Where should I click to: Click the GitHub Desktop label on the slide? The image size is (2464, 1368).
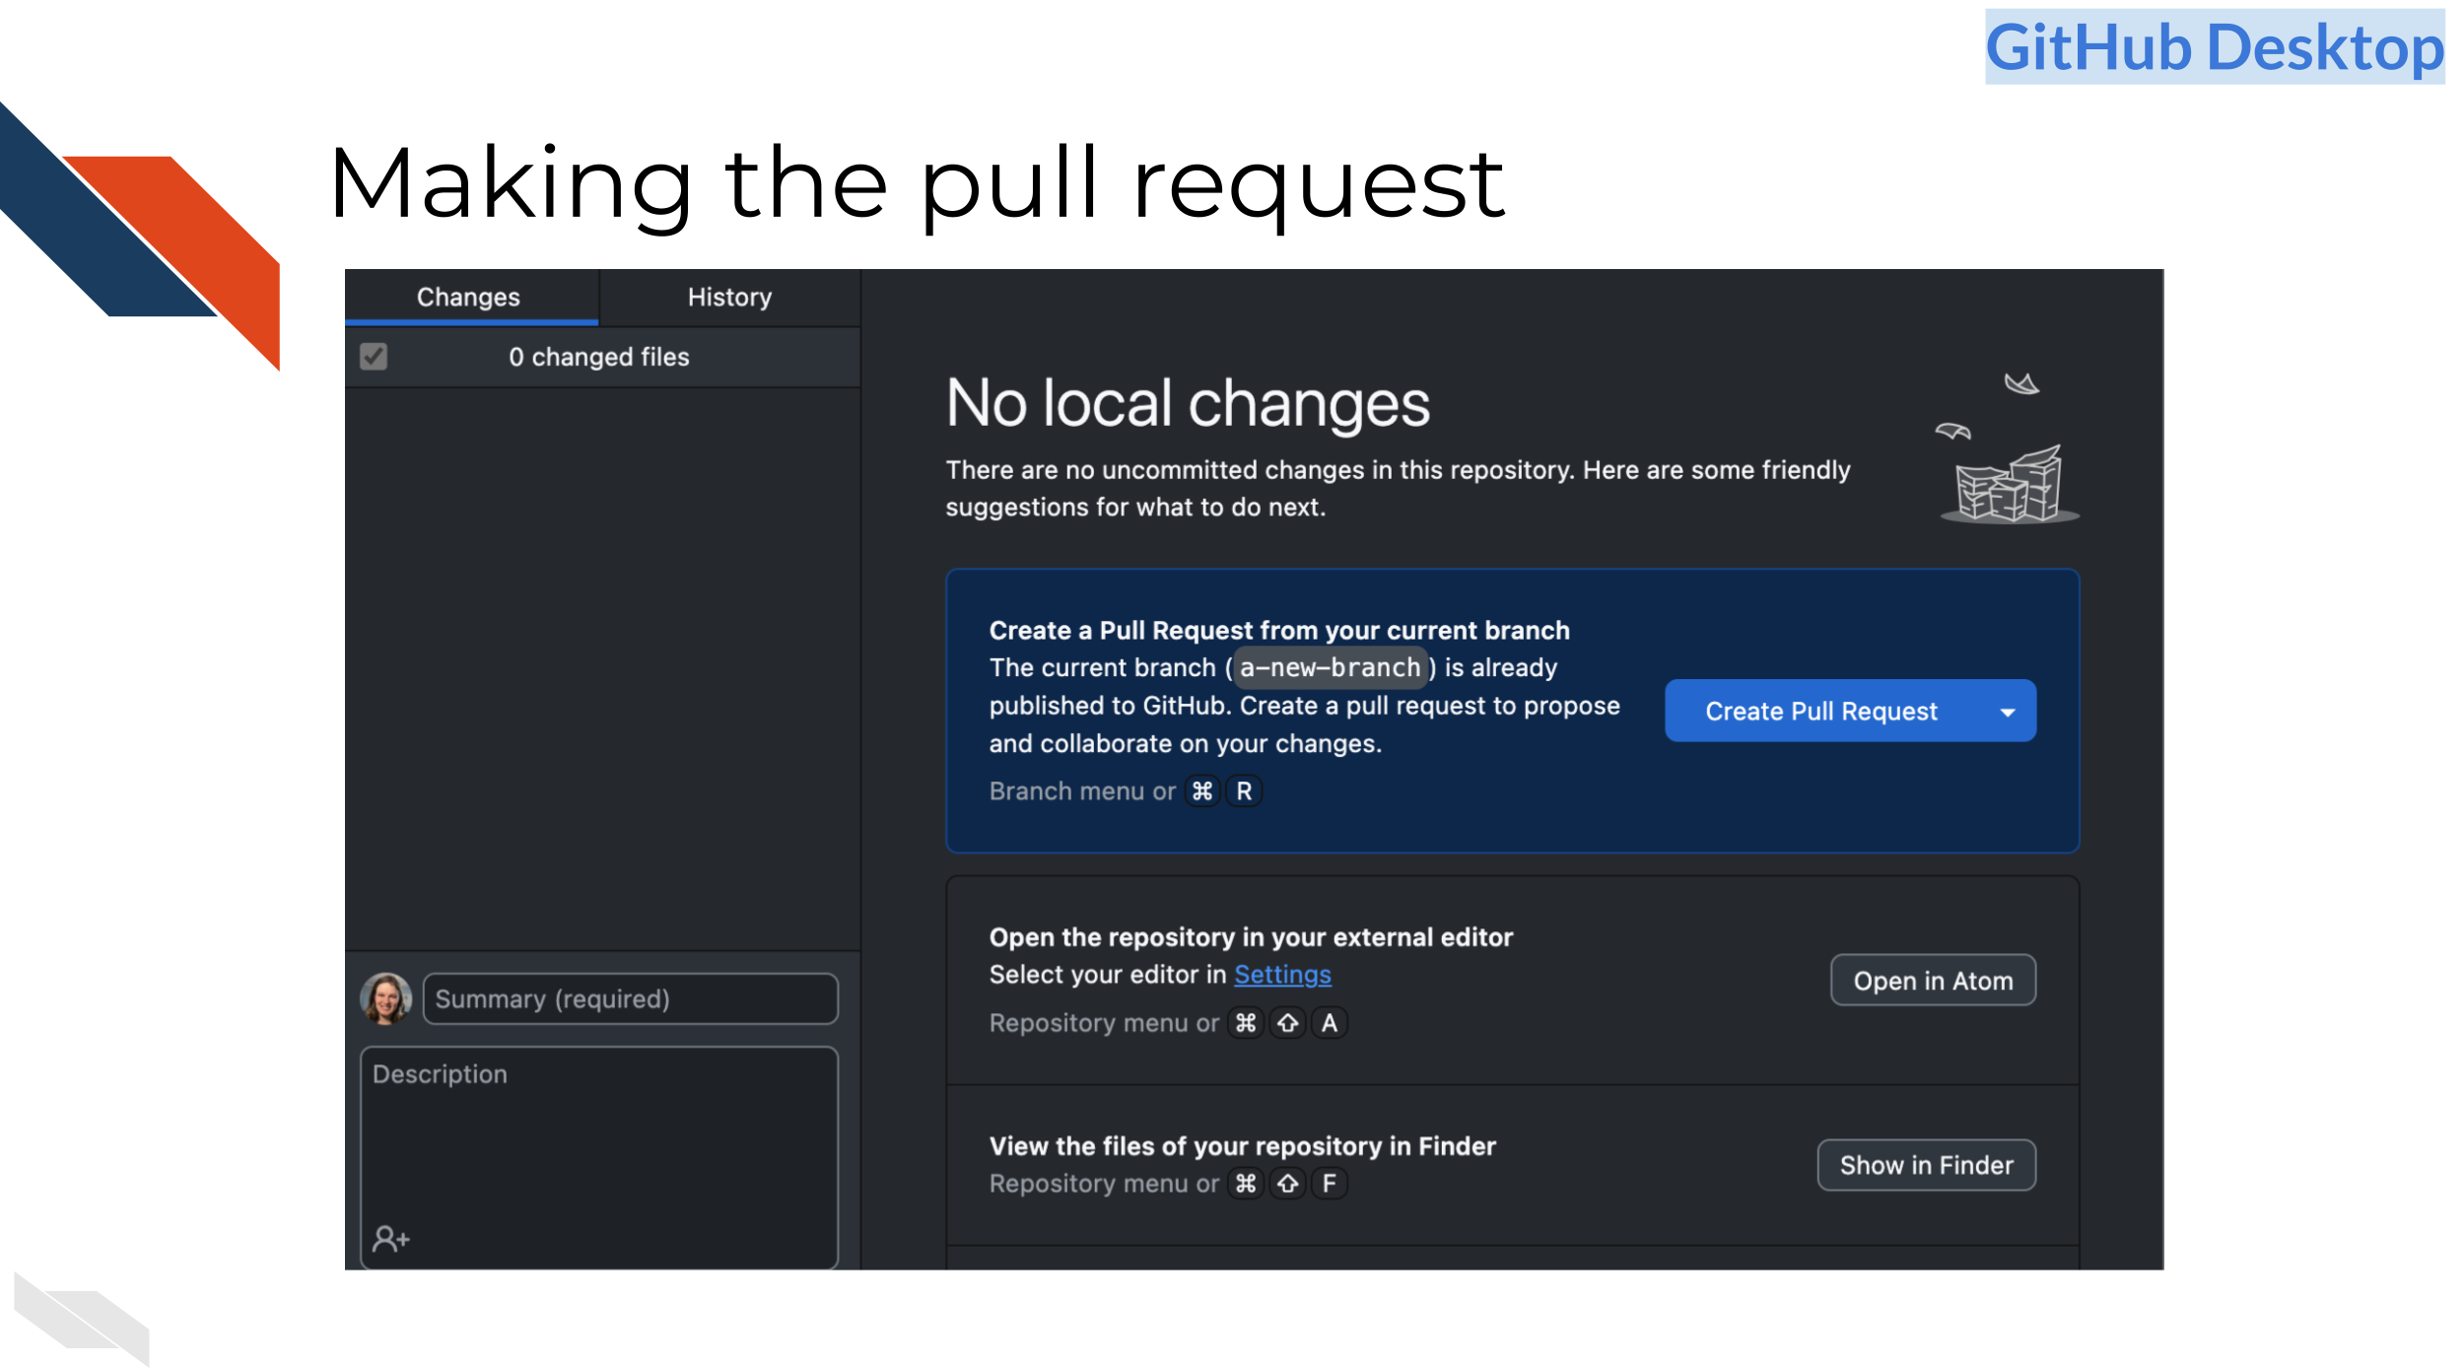tap(2215, 47)
